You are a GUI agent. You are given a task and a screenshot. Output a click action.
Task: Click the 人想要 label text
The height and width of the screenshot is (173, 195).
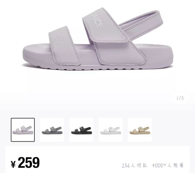(175, 165)
